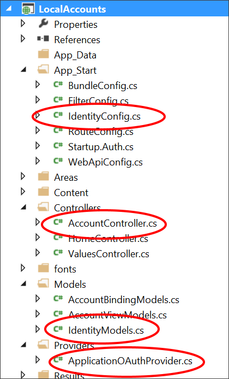Expand the Properties node
Screen dimensions: 229x379
(x=23, y=23)
